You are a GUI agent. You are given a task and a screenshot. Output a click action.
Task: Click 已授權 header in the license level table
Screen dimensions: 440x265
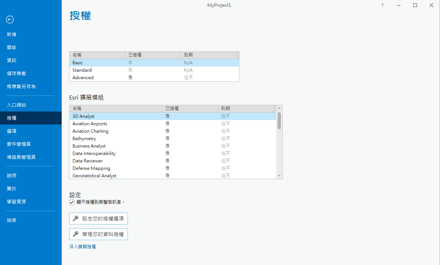point(153,55)
